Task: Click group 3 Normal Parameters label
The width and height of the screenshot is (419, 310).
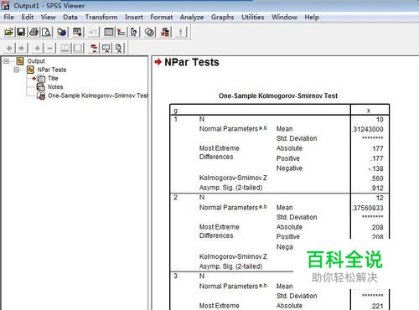Action: click(233, 287)
